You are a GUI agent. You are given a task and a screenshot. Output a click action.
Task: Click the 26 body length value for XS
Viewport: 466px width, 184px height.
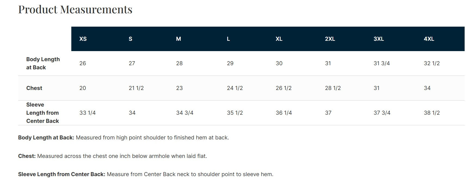point(83,63)
